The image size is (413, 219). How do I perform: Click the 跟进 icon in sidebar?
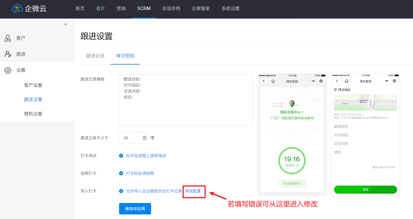(x=8, y=54)
